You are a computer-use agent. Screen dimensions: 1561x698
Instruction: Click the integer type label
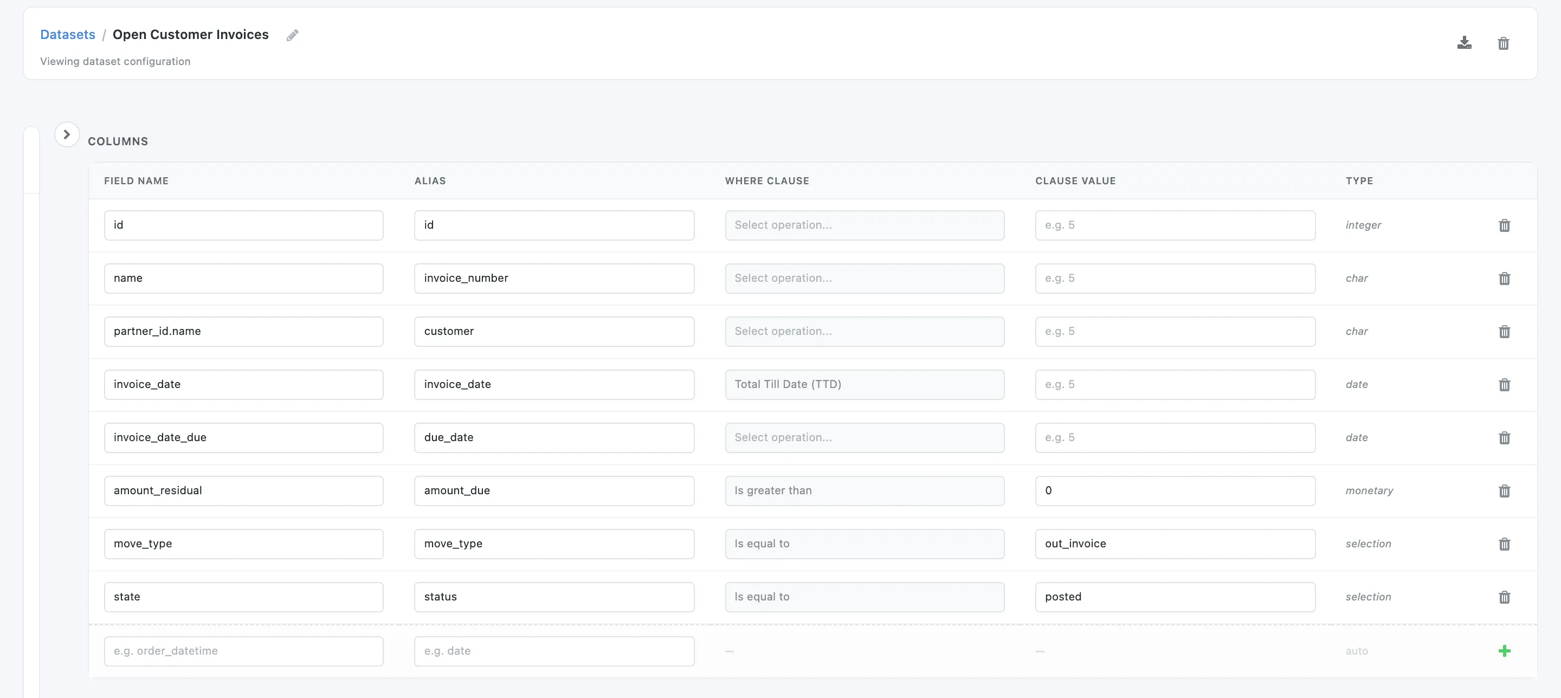[1363, 225]
